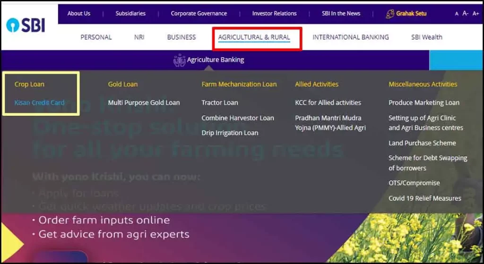Open Corporate Governance in top bar
This screenshot has height=264, width=484.
coord(199,14)
